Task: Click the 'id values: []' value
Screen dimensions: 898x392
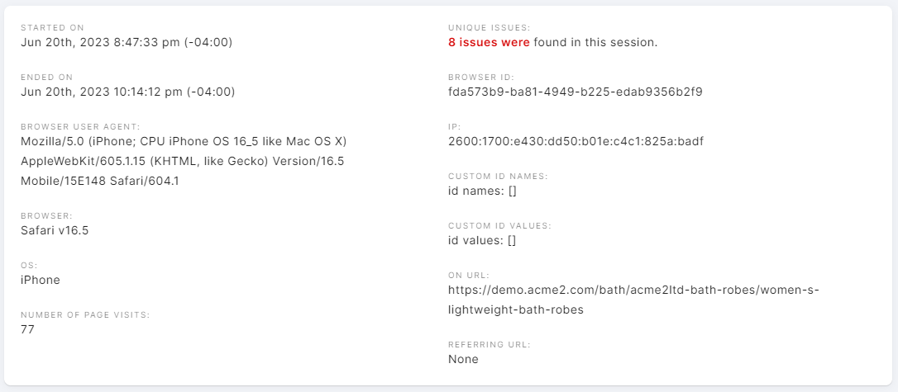Action: click(482, 241)
